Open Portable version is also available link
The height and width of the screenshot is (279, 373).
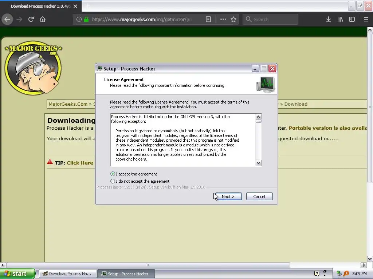[x=328, y=128]
